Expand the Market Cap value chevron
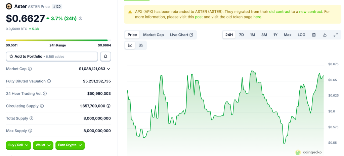Image resolution: width=344 pixels, height=156 pixels. pyautogui.click(x=109, y=69)
